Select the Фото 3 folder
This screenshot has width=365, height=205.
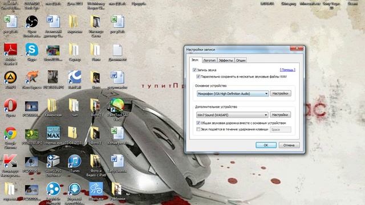point(95,133)
